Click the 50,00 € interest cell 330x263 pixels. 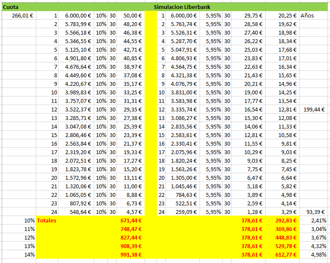(x=130, y=16)
